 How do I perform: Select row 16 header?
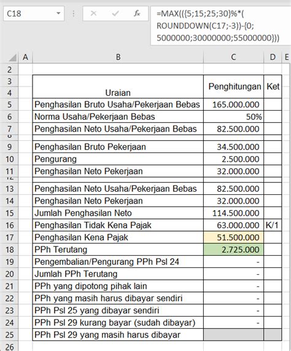tap(9, 225)
